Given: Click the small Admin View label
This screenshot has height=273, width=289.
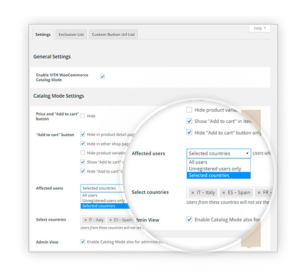Looking at the screenshot, I should [47, 242].
